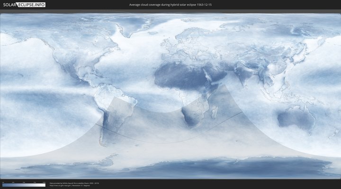
Task: Select Madagascar island on the map
Action: tap(215, 112)
